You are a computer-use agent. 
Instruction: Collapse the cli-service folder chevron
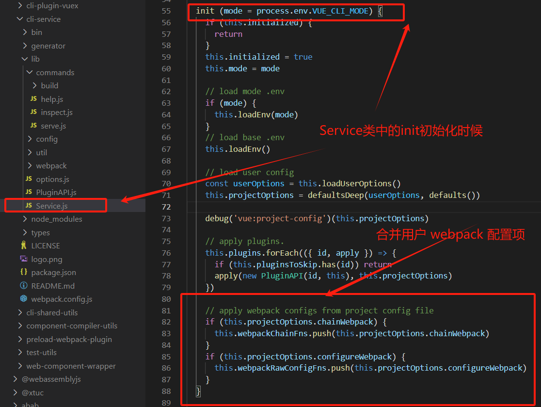tap(20, 19)
